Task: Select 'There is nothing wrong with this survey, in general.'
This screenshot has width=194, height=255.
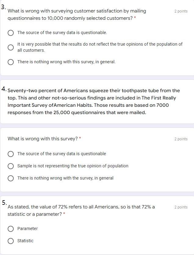Action: 11,62
